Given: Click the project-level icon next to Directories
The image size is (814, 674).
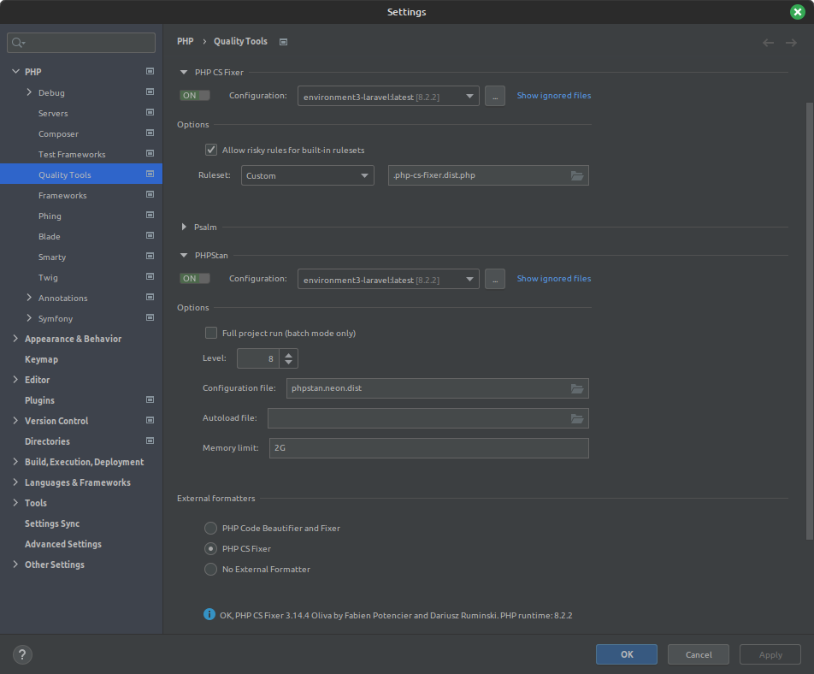Looking at the screenshot, I should click(150, 440).
